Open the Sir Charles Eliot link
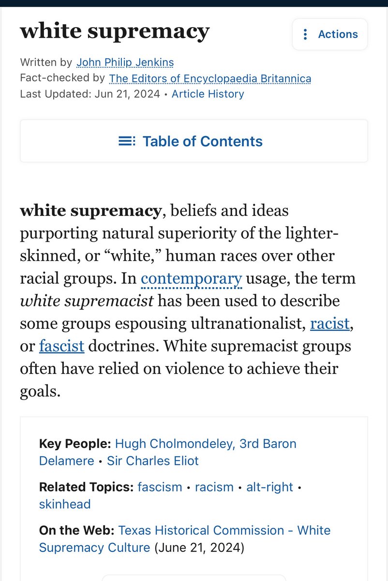Screen dimensions: 388x581 (153, 460)
